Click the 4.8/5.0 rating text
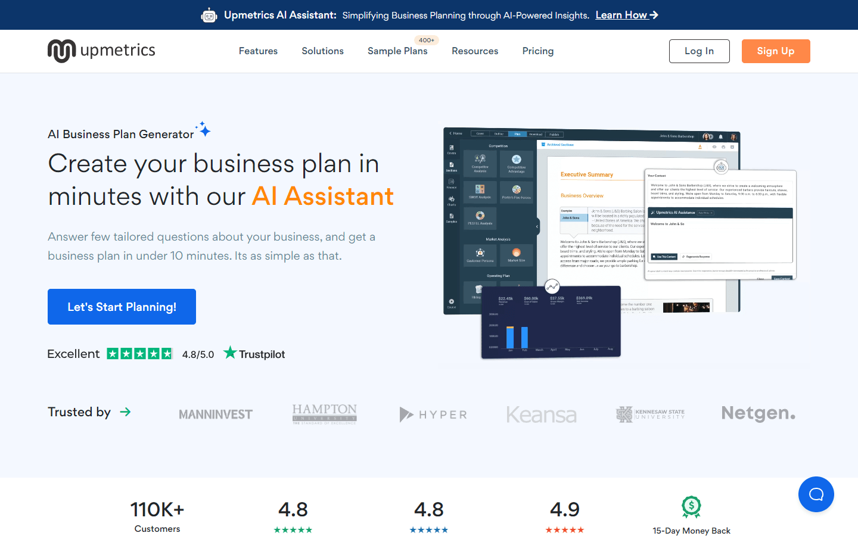Viewport: 858px width, 536px height. pos(198,354)
